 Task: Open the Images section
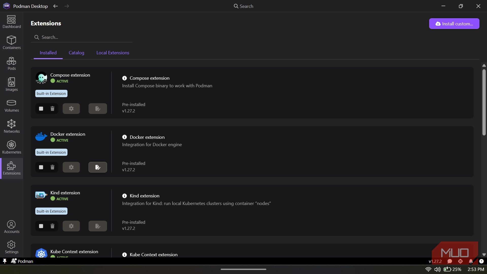[x=11, y=84]
